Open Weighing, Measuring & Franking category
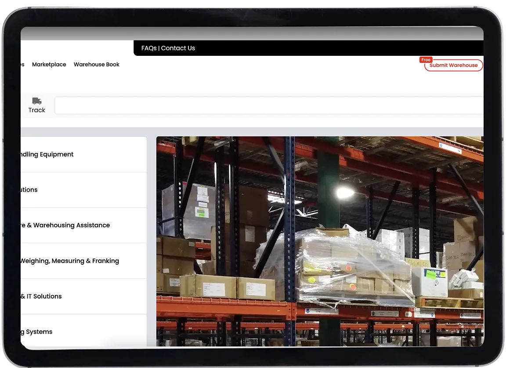 pyautogui.click(x=69, y=261)
